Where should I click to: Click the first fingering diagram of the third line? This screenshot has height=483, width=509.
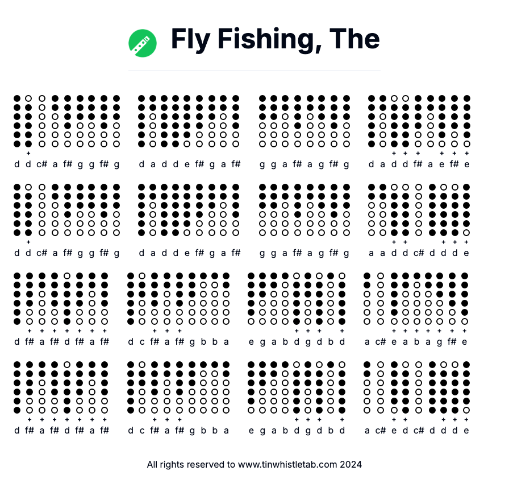pos(17,299)
